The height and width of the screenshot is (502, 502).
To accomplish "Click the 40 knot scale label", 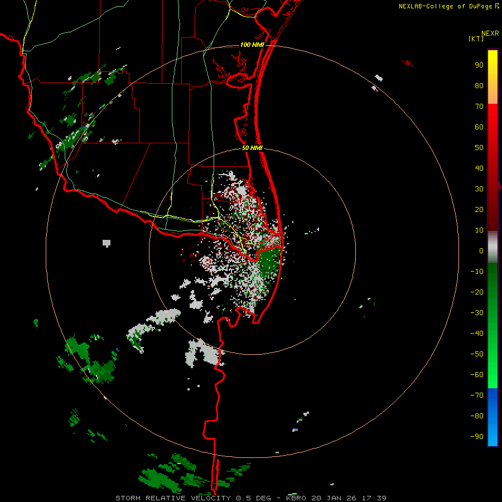I will pos(479,168).
